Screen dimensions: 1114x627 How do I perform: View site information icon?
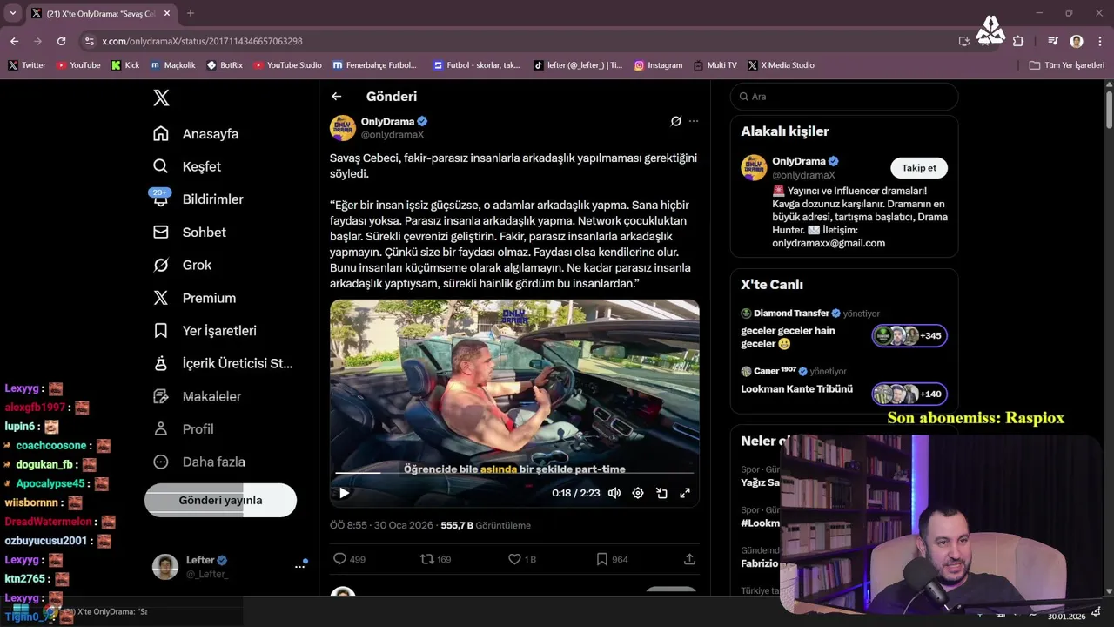pos(89,41)
